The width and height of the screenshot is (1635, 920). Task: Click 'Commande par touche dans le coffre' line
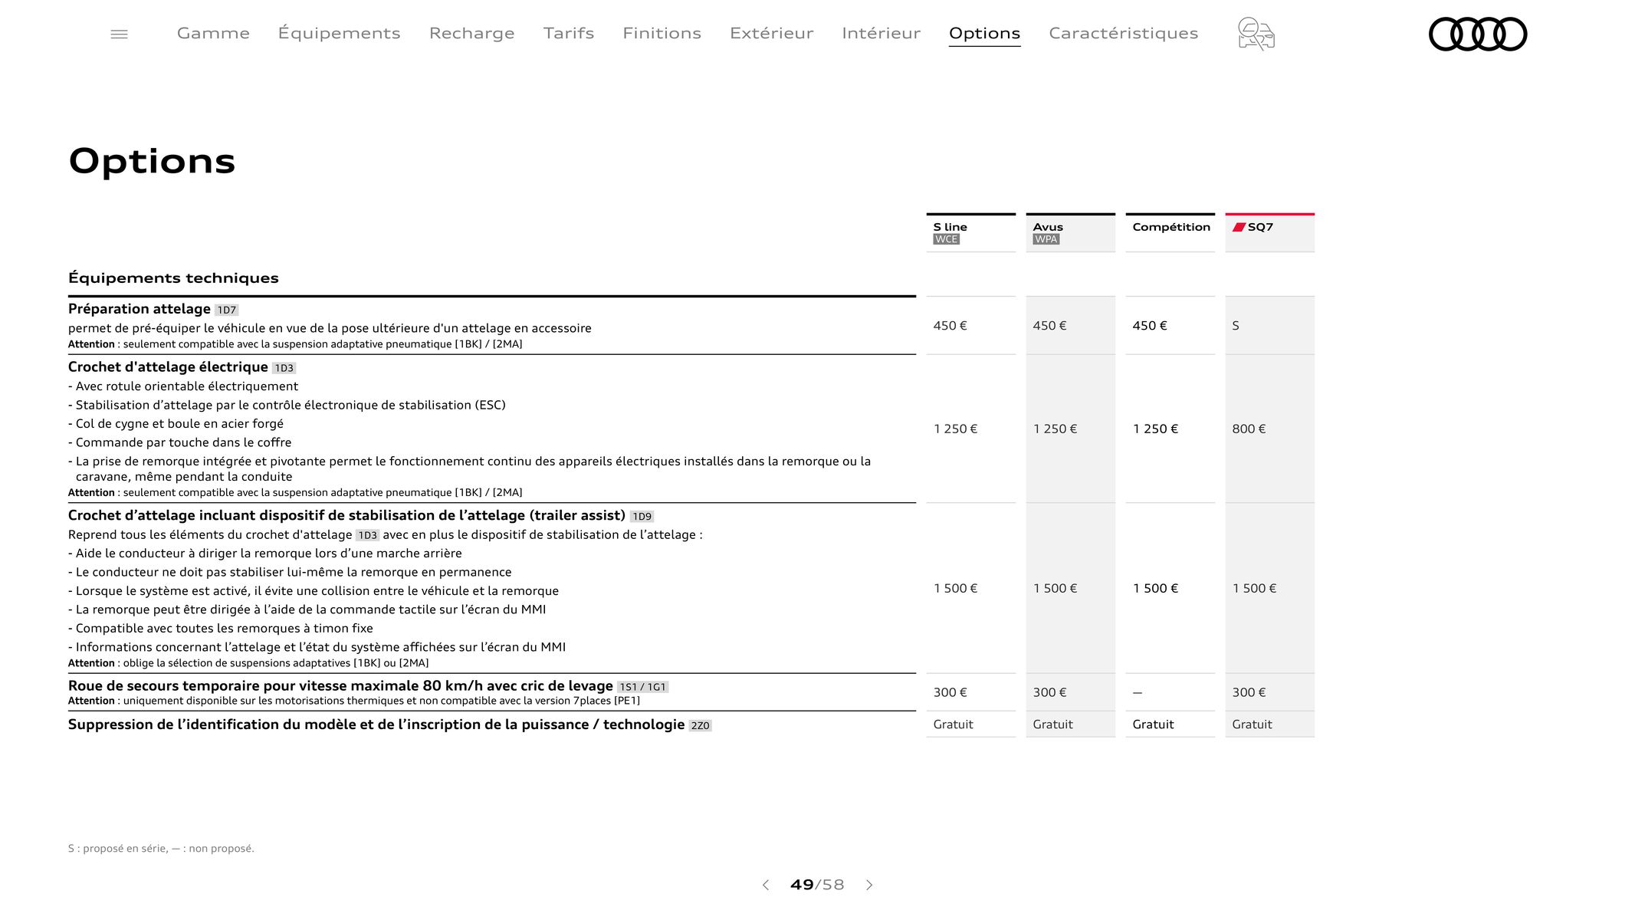point(180,442)
